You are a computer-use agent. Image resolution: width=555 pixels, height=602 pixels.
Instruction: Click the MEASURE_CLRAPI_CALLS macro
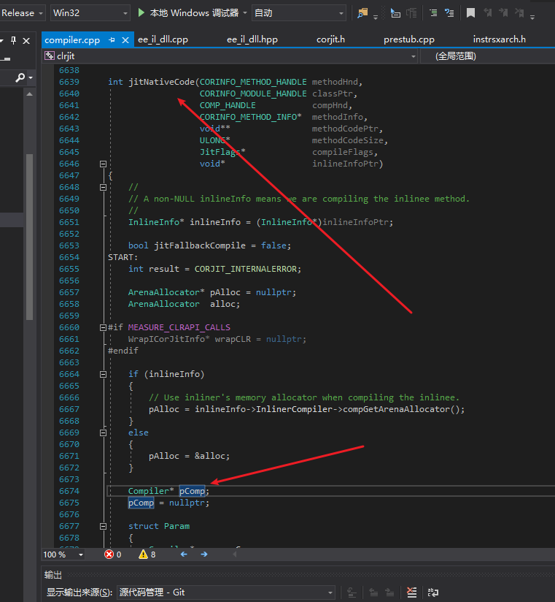(x=179, y=327)
